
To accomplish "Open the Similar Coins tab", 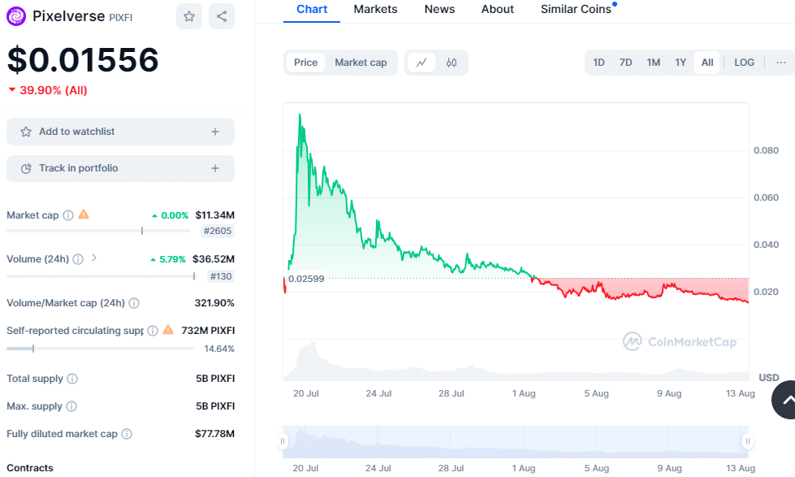I will (576, 10).
